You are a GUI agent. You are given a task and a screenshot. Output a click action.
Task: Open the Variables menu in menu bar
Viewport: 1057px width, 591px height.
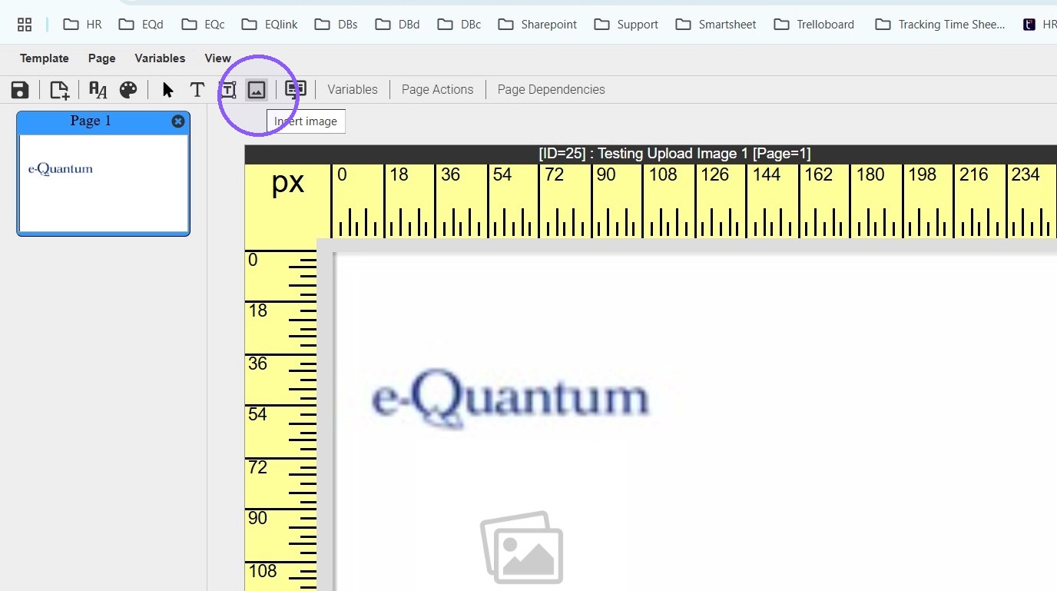pos(160,58)
